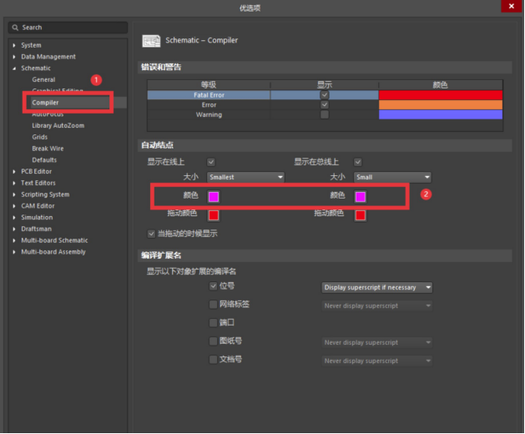Select Compiler in the Schematic tree
The image size is (525, 434).
tap(45, 103)
